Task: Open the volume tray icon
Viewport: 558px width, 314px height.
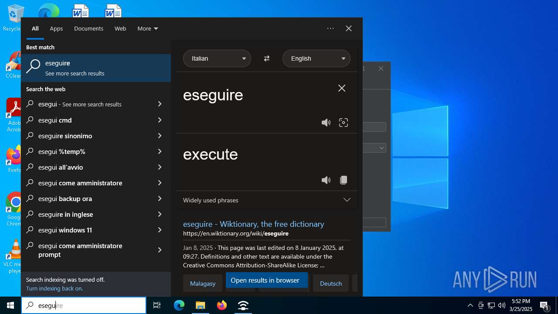Action: (502, 305)
